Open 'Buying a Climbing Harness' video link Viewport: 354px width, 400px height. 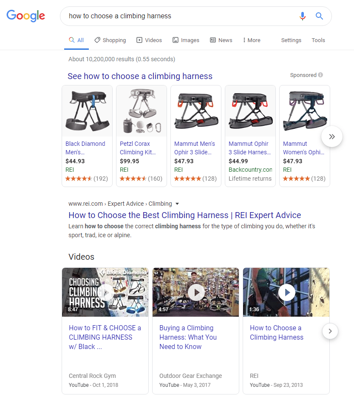tap(188, 337)
